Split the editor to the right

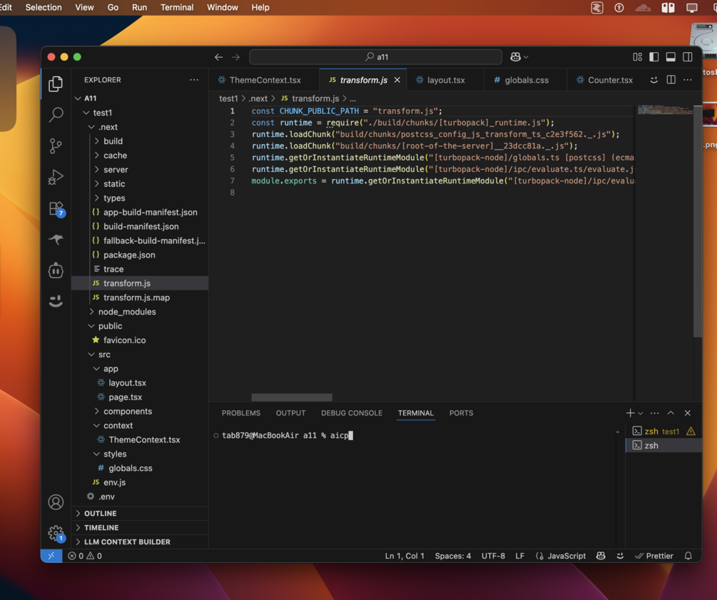[671, 80]
